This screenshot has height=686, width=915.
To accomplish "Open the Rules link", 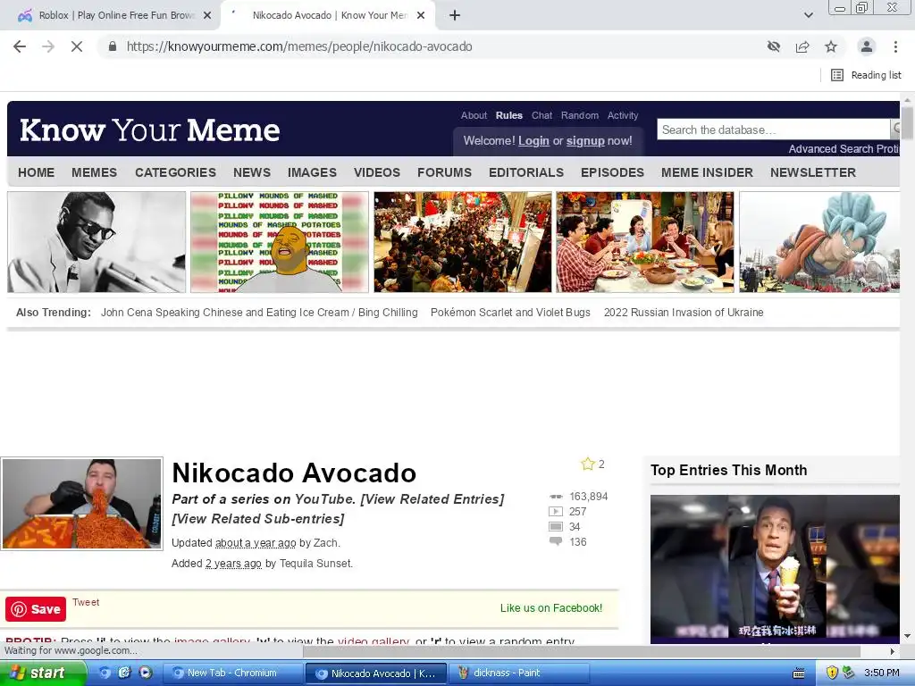I will click(508, 115).
